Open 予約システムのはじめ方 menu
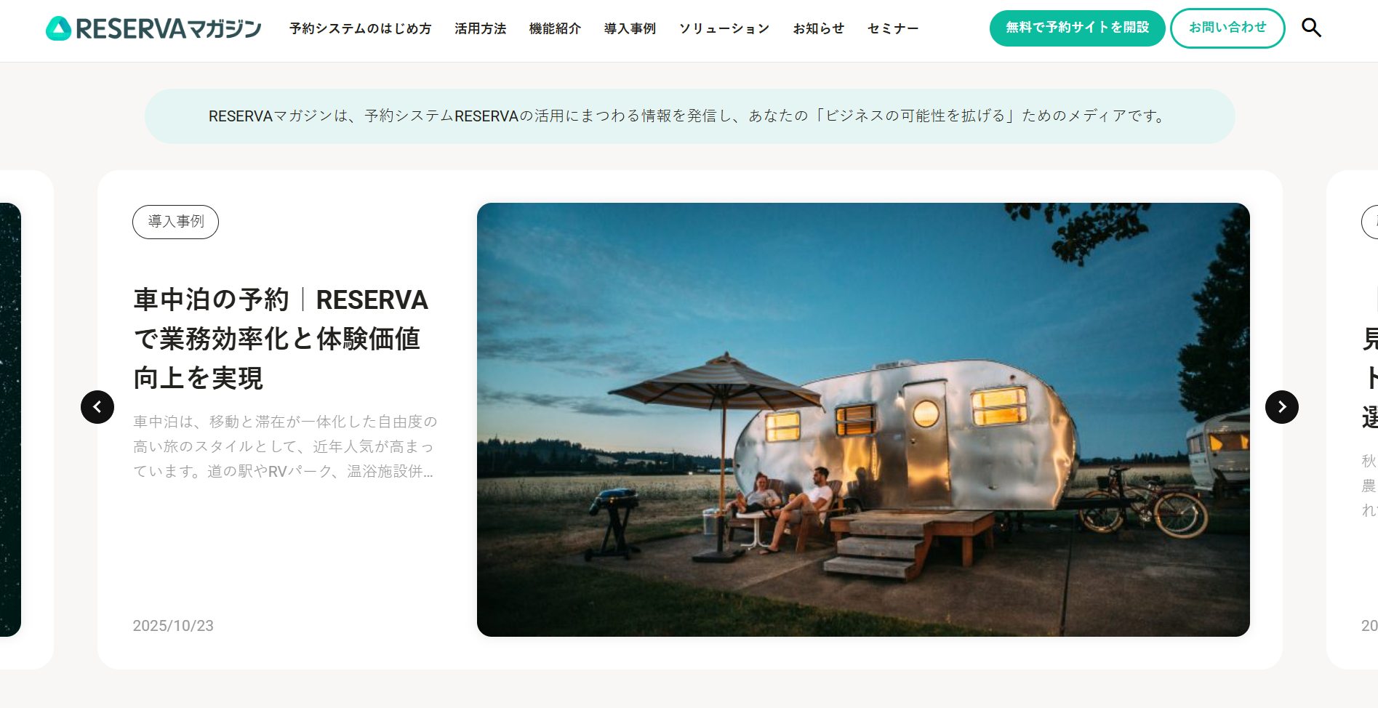Viewport: 1378px width, 708px height. point(360,29)
